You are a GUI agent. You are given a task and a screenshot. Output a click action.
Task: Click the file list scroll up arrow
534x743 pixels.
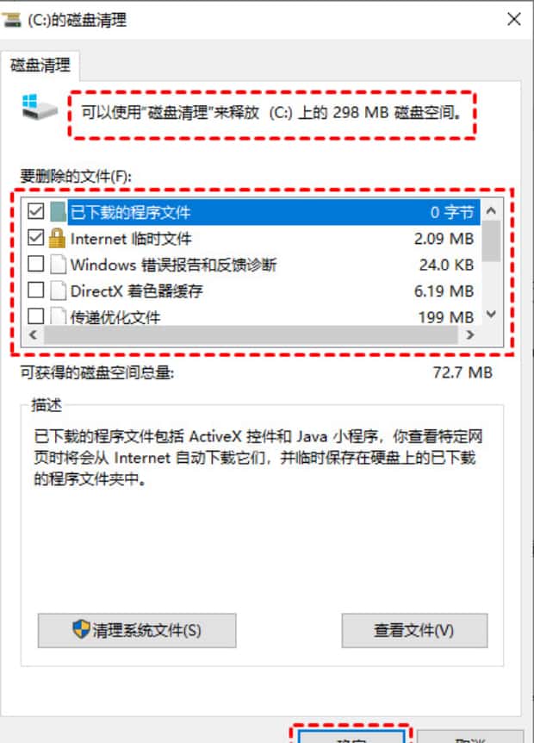coord(492,210)
